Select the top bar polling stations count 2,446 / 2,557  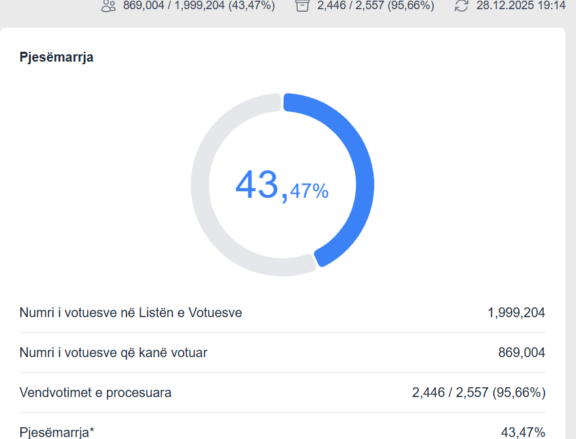click(375, 6)
